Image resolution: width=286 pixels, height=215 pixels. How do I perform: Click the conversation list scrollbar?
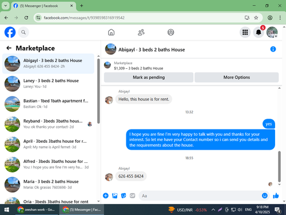coord(98,91)
